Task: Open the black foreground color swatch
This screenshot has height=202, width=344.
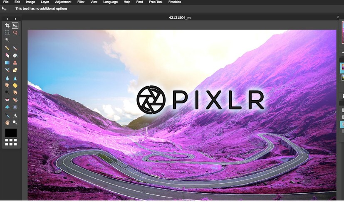Action: point(11,133)
